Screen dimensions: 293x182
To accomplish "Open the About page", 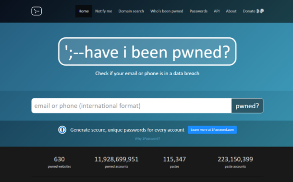I will (x=231, y=11).
